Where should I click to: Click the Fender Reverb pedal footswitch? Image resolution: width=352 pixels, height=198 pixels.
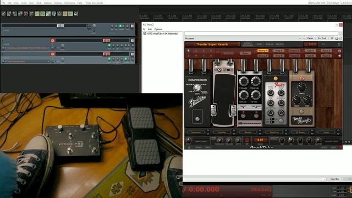pos(301,111)
